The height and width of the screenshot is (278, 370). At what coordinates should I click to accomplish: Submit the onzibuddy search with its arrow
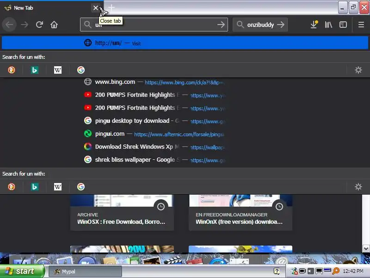coord(281,25)
